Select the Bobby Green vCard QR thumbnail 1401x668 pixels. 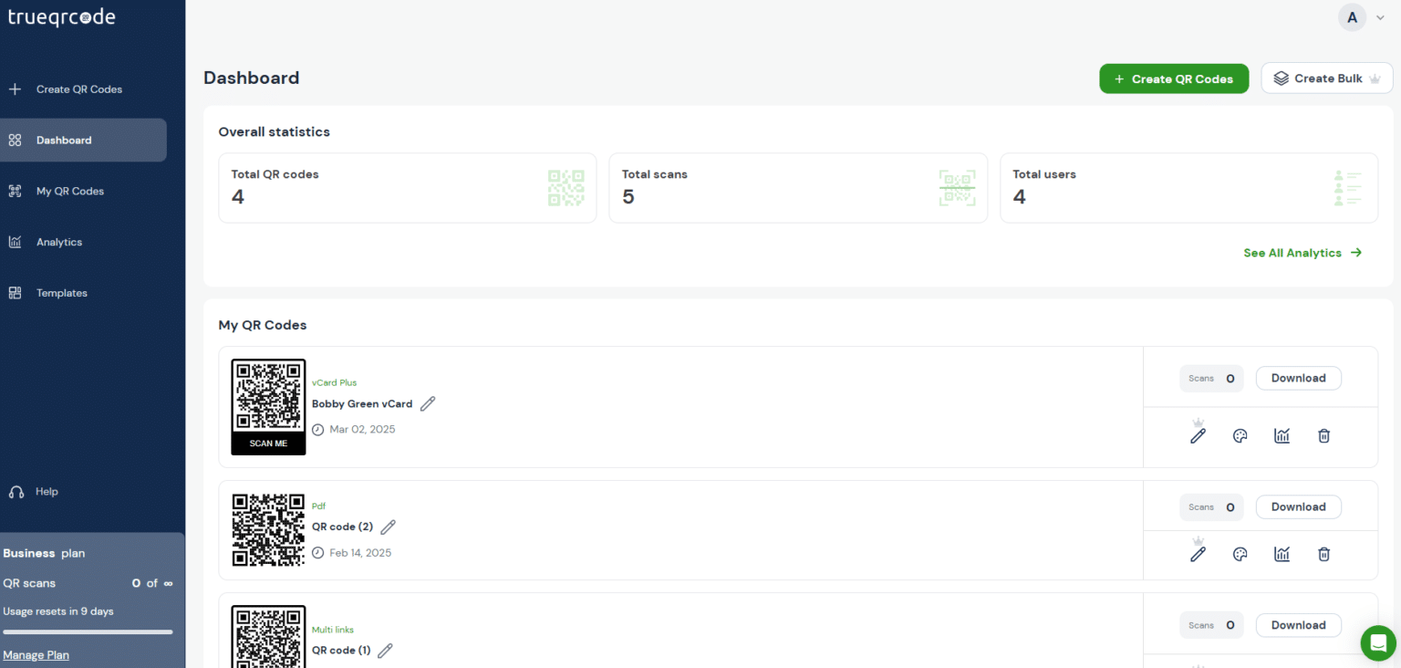[268, 406]
